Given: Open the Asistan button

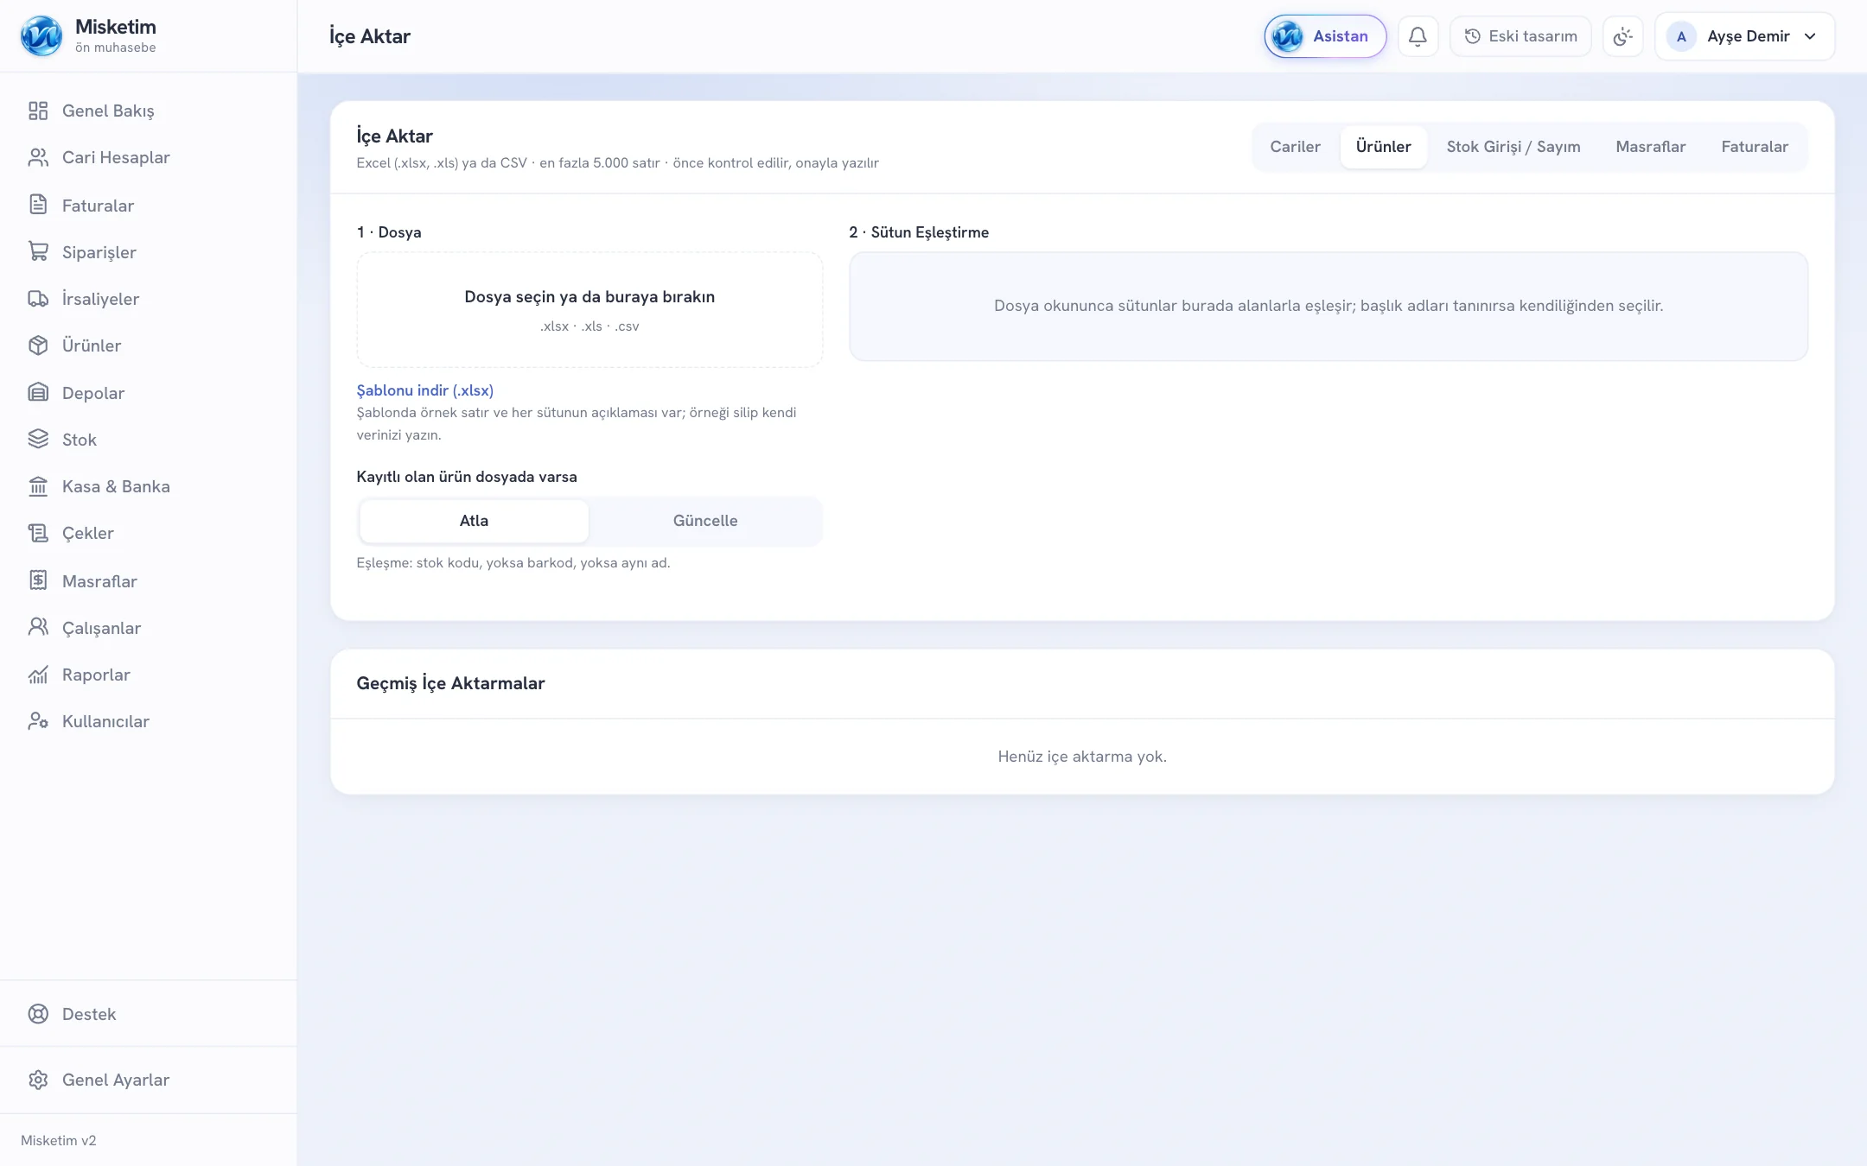Looking at the screenshot, I should coord(1325,36).
